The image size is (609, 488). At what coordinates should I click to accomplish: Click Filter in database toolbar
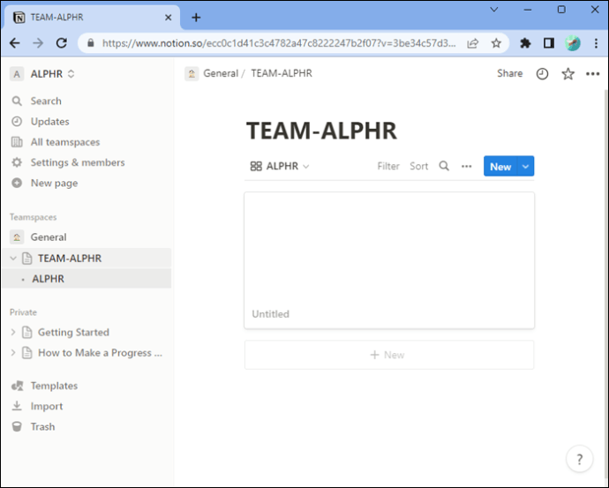[388, 166]
